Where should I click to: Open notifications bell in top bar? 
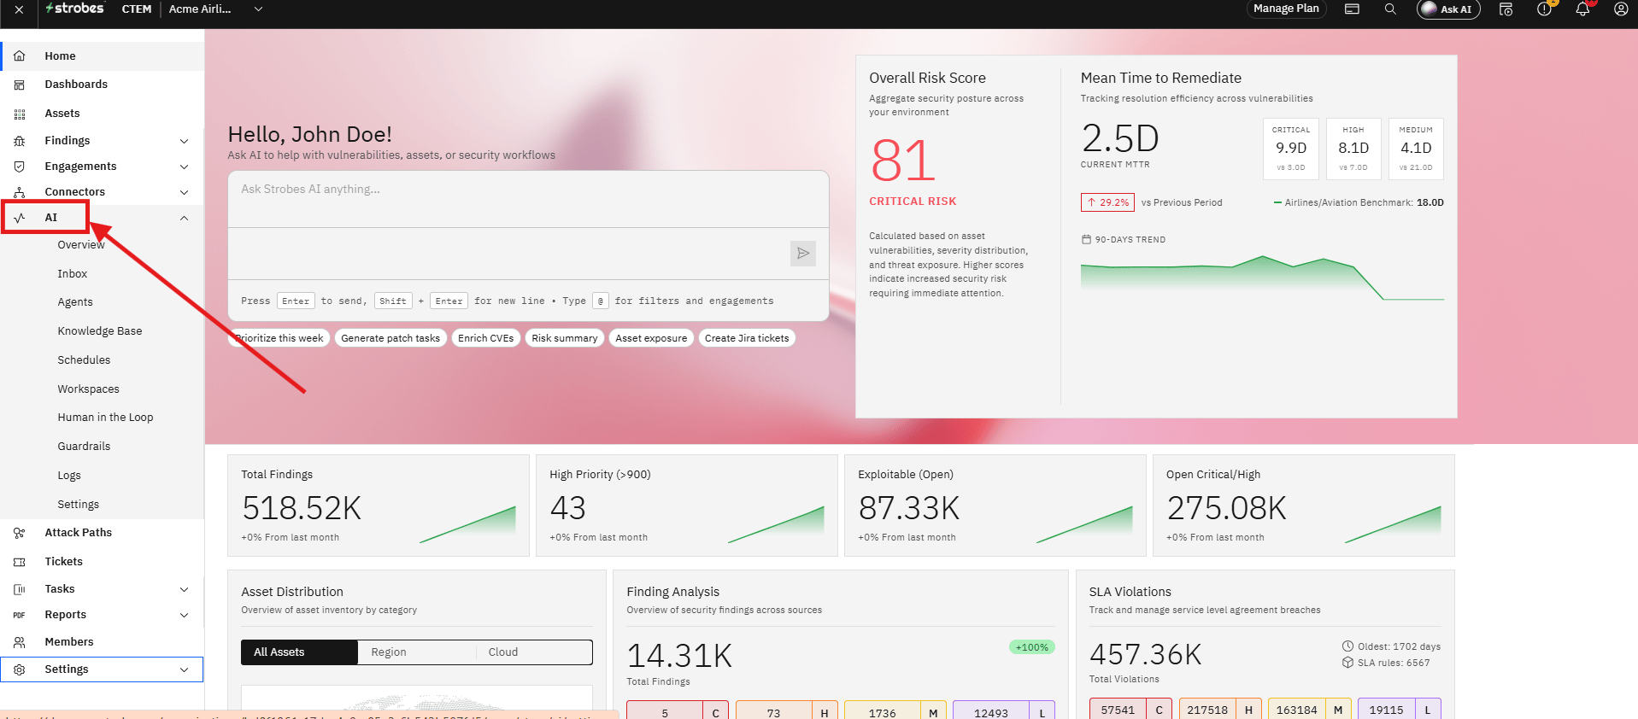[x=1582, y=9]
